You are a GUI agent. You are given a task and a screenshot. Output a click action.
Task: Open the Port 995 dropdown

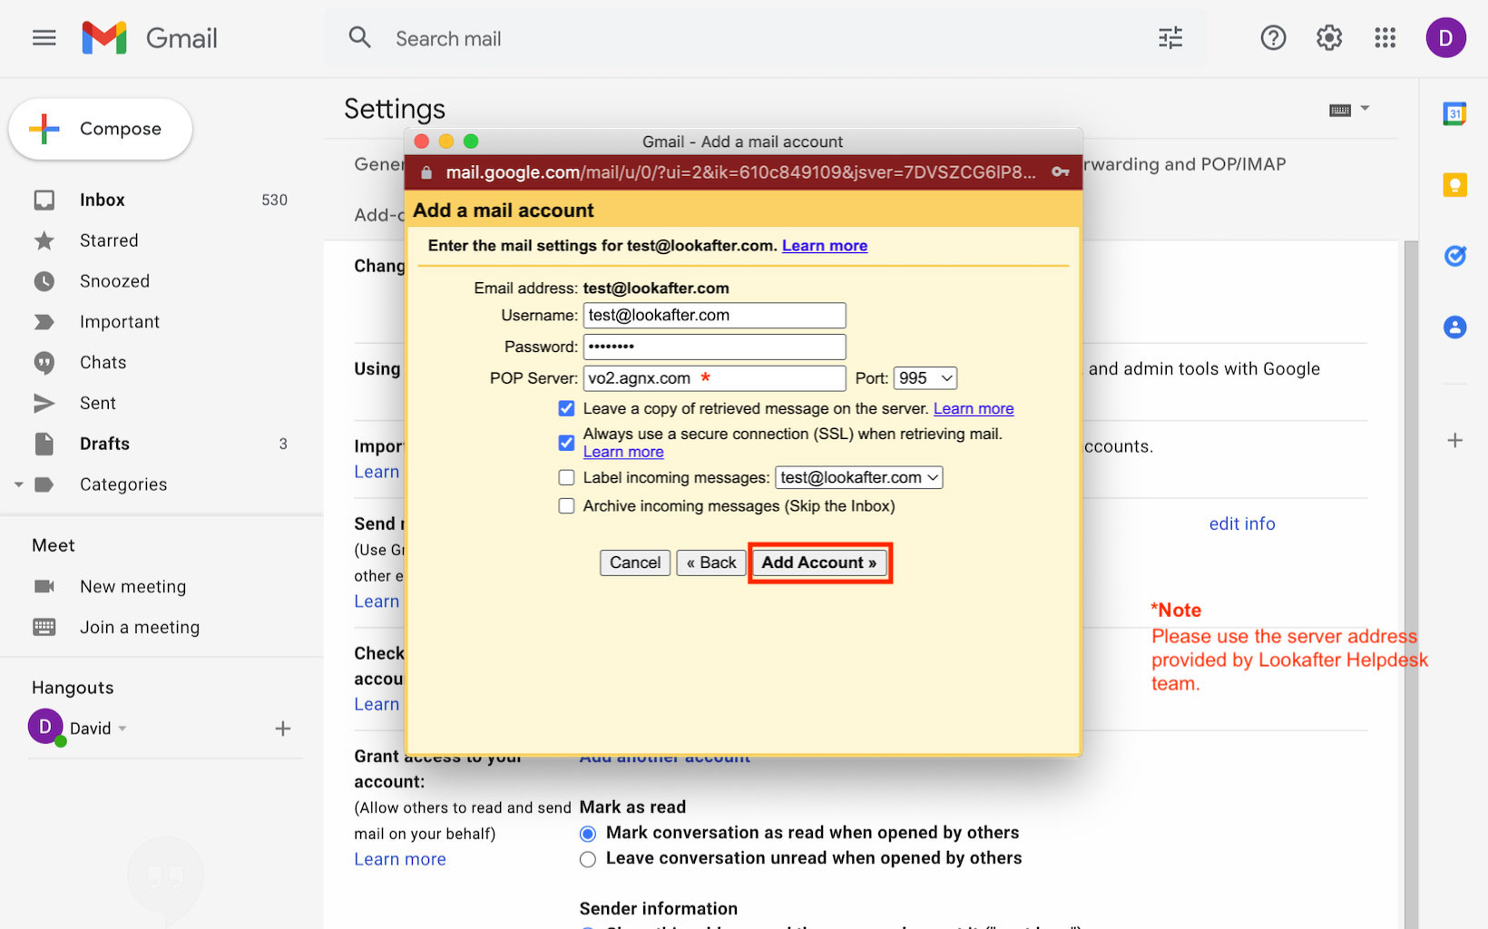(925, 378)
